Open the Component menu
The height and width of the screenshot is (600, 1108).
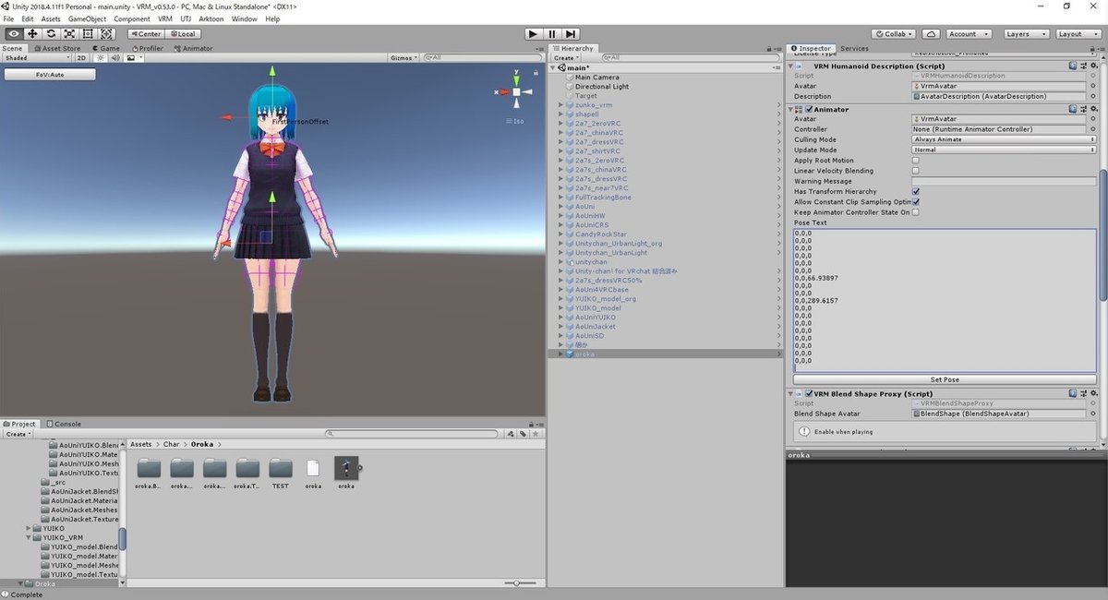[132, 18]
